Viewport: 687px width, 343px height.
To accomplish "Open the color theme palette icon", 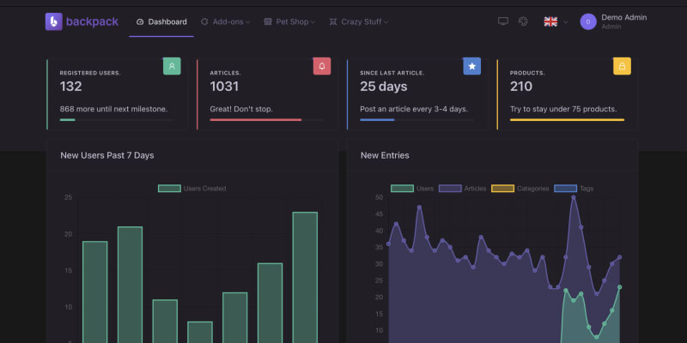I will (522, 21).
